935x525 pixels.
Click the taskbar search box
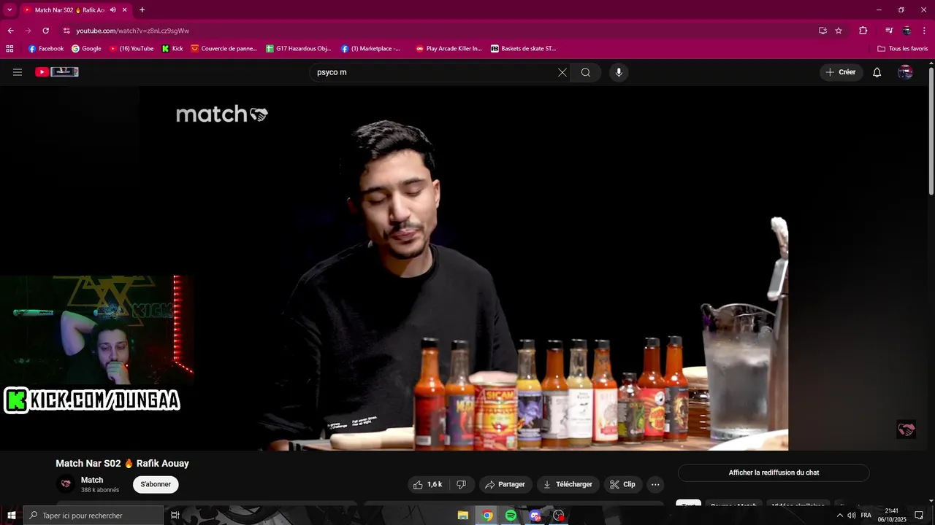(x=93, y=516)
